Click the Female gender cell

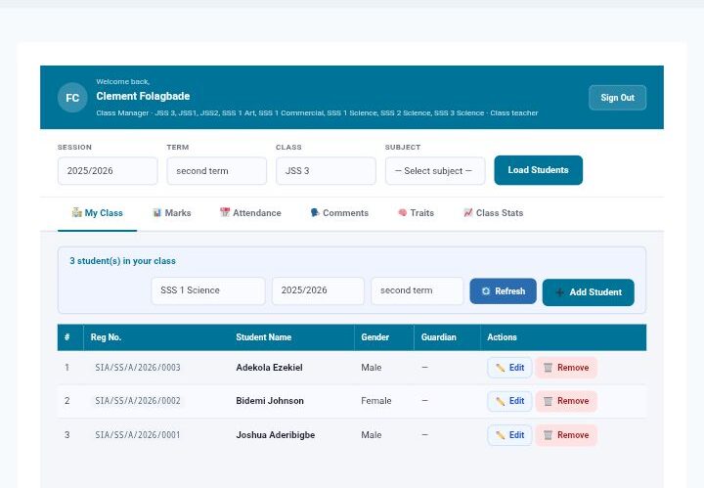pyautogui.click(x=376, y=400)
